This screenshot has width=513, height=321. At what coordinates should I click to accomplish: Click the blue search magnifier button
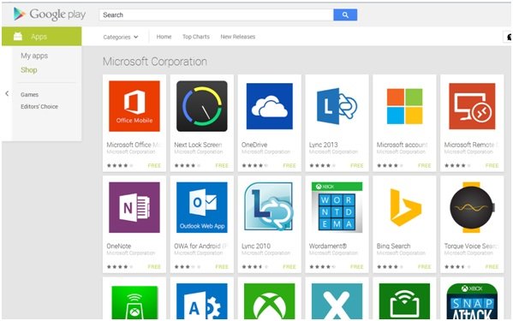tap(345, 15)
